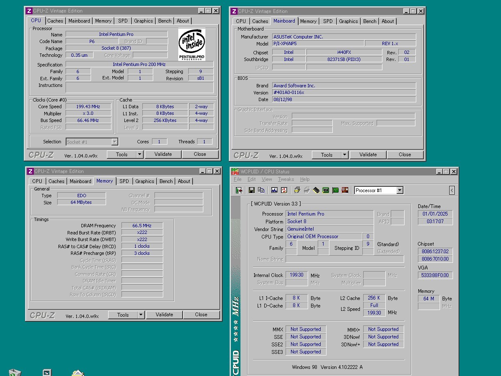
Task: Switch to CPU tab in the motherboard window
Action: [x=241, y=21]
